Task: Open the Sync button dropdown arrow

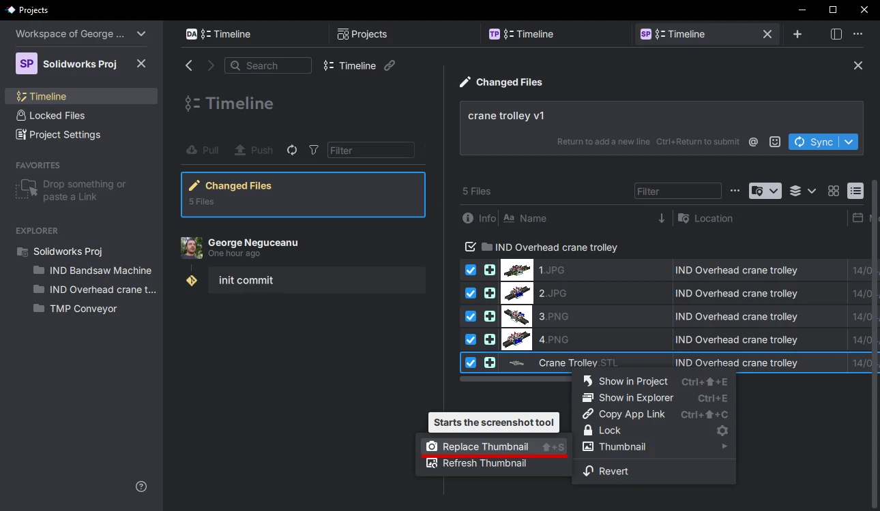Action: tap(849, 142)
